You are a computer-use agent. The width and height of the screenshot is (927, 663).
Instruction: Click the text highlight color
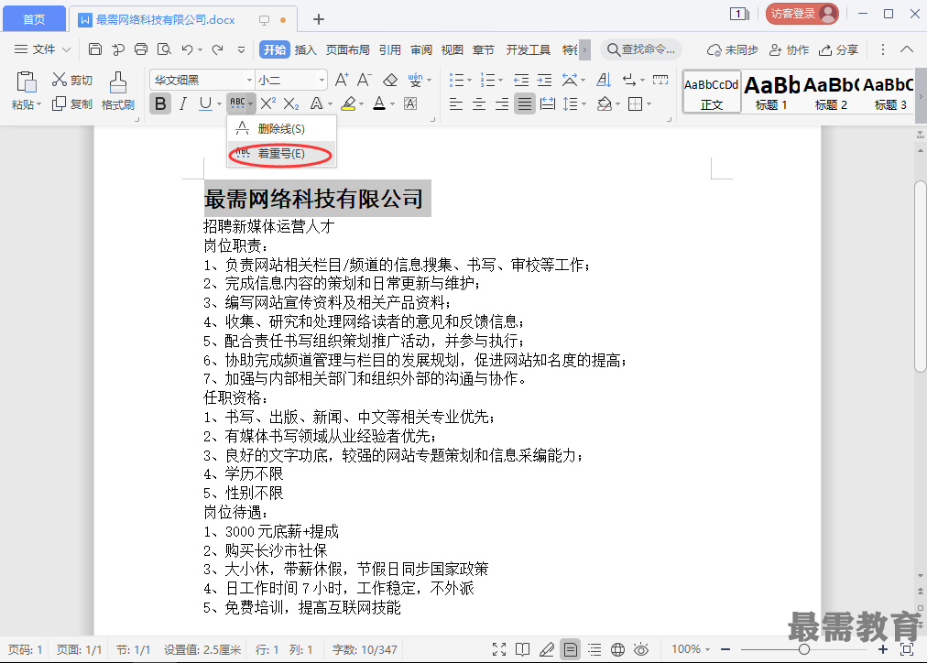coord(348,104)
